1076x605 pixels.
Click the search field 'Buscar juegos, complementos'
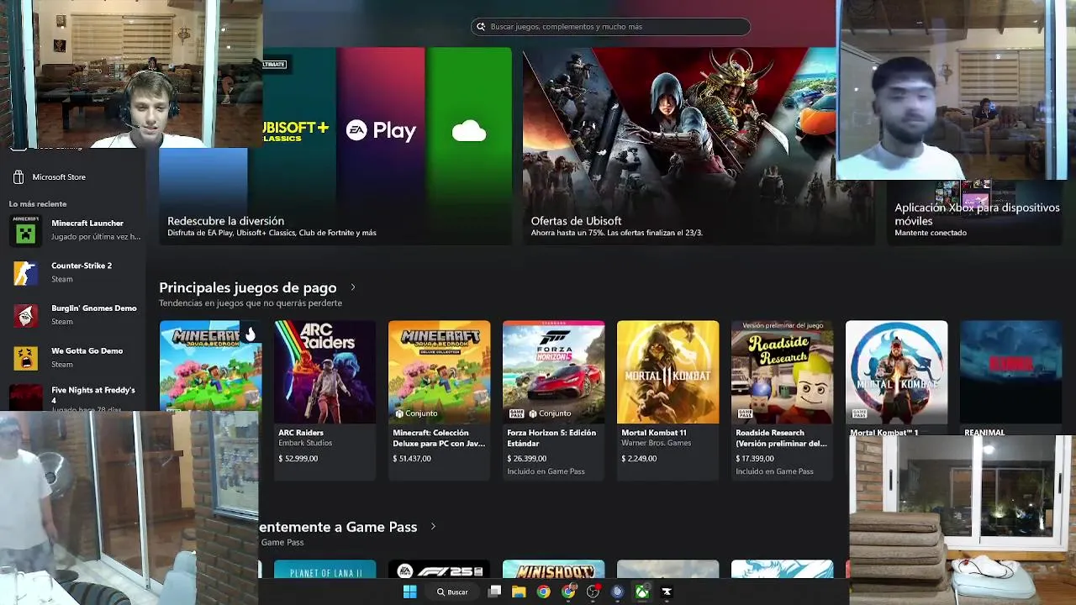click(610, 27)
